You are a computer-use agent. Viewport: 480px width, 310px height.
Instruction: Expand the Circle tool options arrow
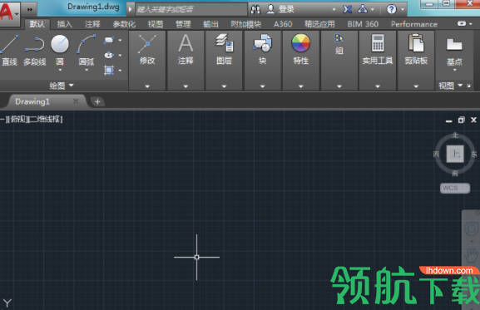pyautogui.click(x=60, y=70)
